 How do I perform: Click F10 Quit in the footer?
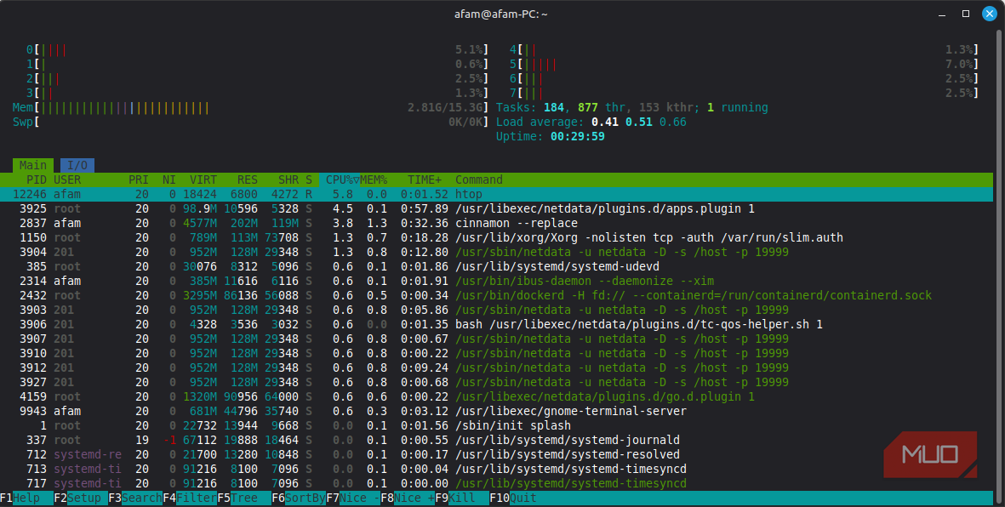tap(513, 498)
